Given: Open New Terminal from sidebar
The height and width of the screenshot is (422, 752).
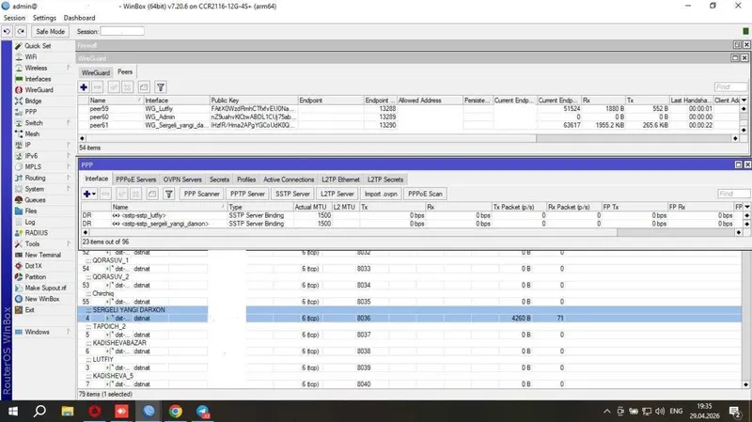Looking at the screenshot, I should pyautogui.click(x=42, y=255).
